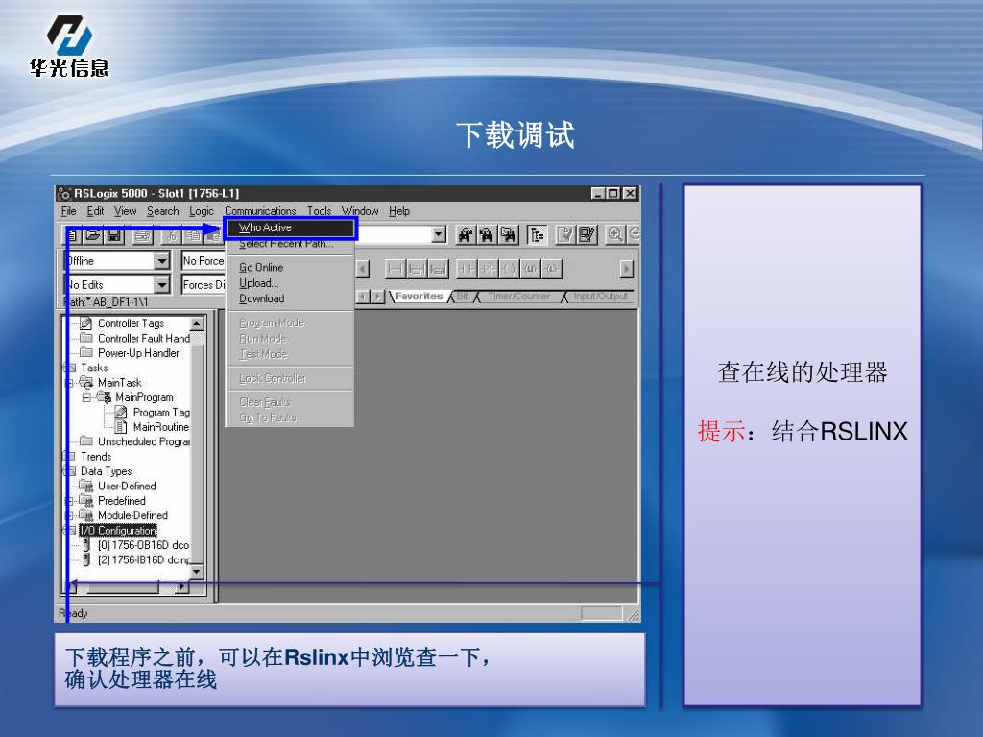The height and width of the screenshot is (737, 983).
Task: Open the Edit menu
Action: coord(95,211)
